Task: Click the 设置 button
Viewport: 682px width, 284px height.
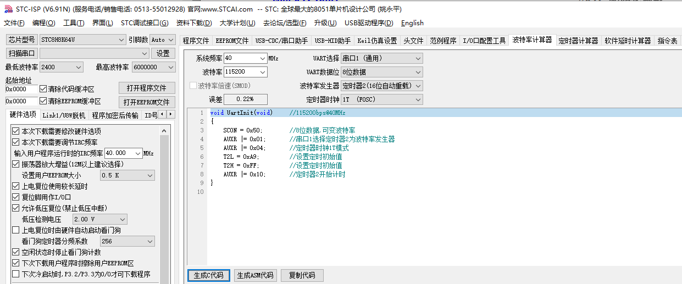Action: click(163, 53)
